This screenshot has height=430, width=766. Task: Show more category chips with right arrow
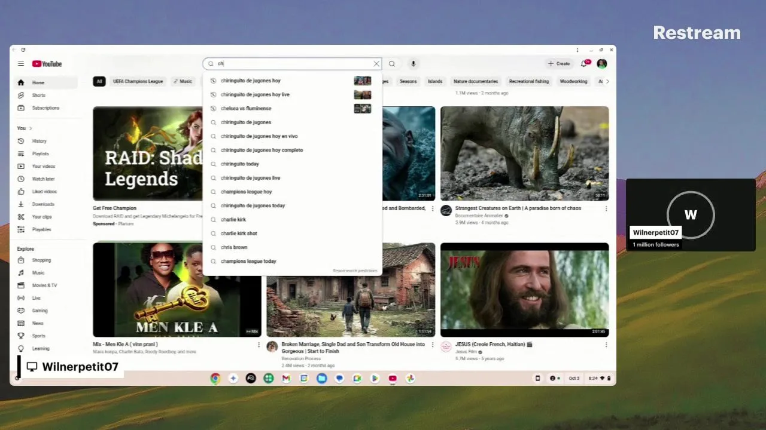click(x=607, y=81)
